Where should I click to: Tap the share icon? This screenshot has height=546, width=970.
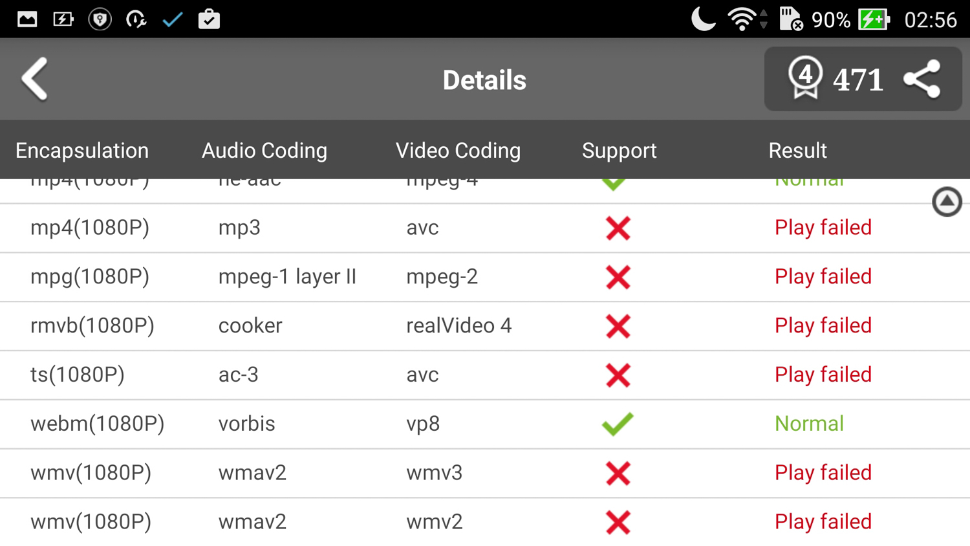(922, 79)
